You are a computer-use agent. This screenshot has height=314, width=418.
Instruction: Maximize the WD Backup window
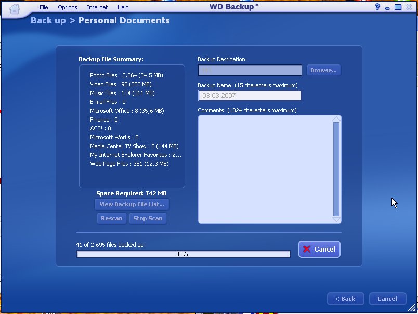(398, 7)
